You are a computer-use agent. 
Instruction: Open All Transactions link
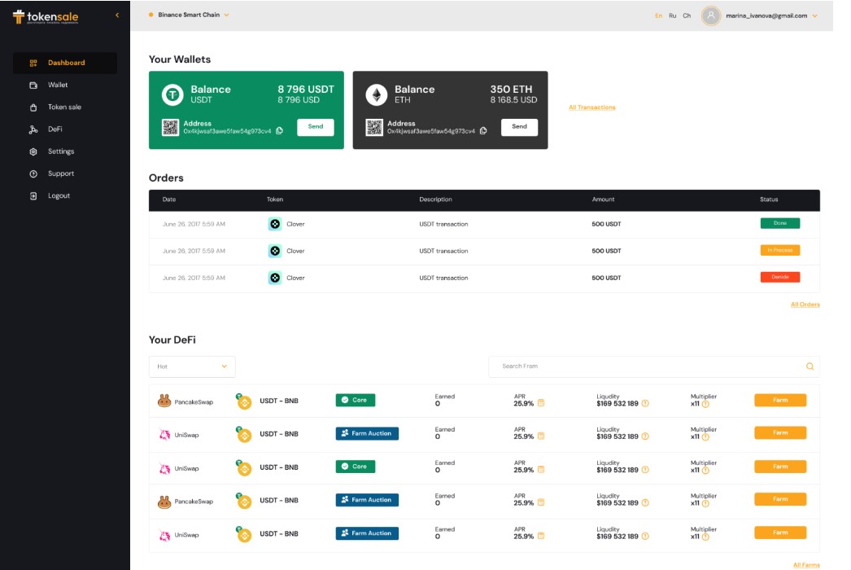coord(592,107)
